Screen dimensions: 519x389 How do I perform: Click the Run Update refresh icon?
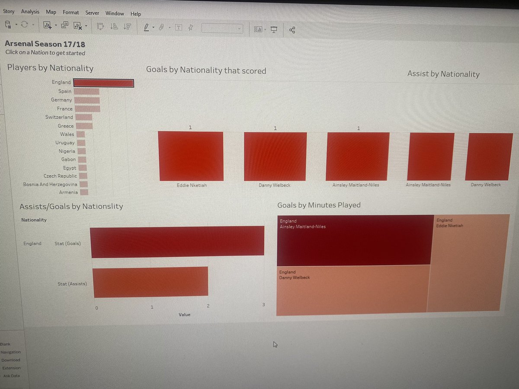[25, 25]
